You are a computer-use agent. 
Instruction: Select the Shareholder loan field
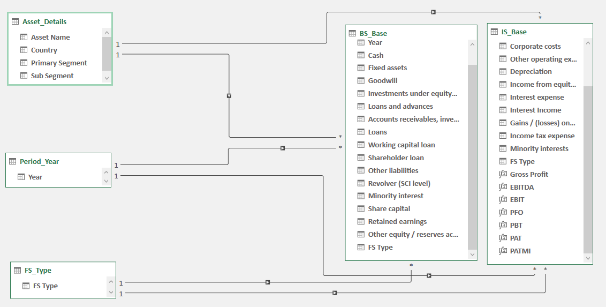pyautogui.click(x=396, y=158)
